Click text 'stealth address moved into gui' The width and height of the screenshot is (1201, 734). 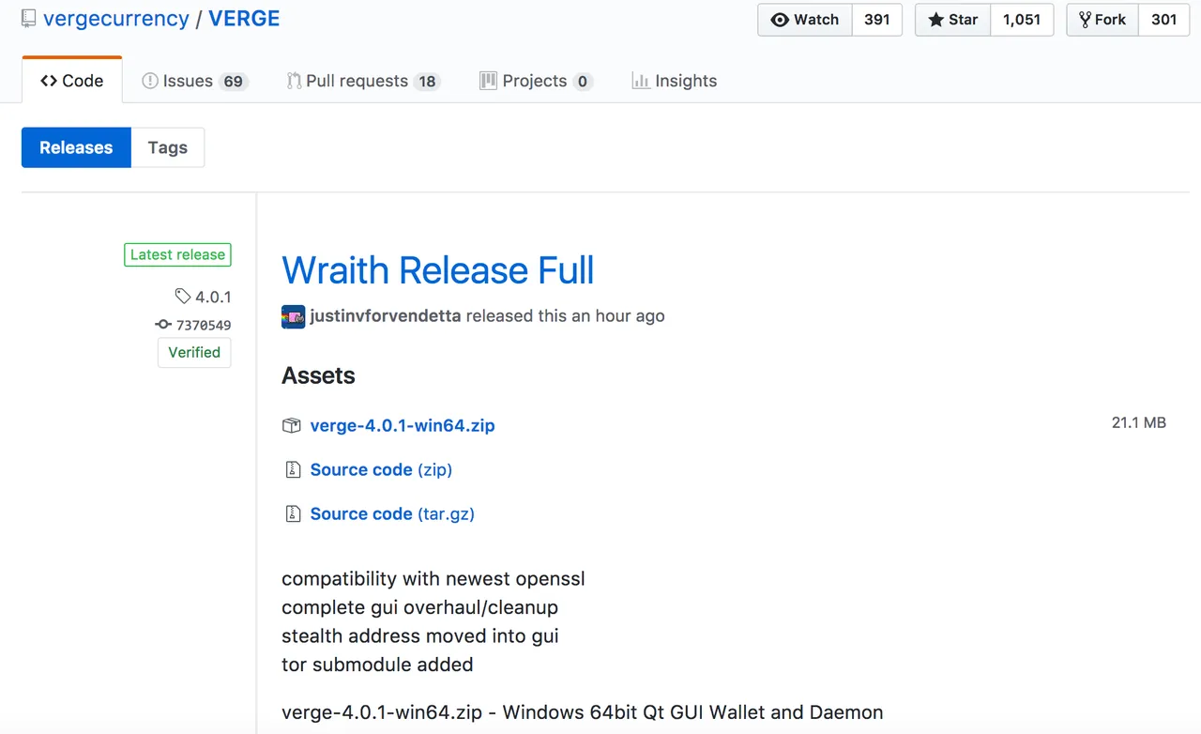[x=420, y=635]
